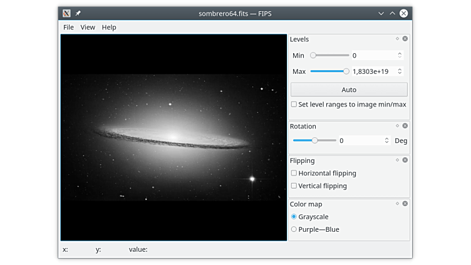Close the Rotation panel
The height and width of the screenshot is (265, 471).
click(405, 126)
